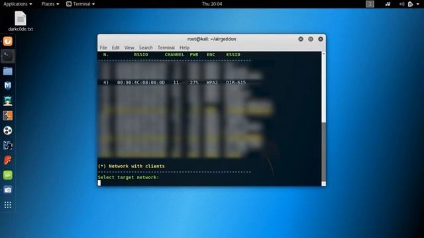This screenshot has height=238, width=424.
Task: Show all applications grid
Action: (x=7, y=205)
